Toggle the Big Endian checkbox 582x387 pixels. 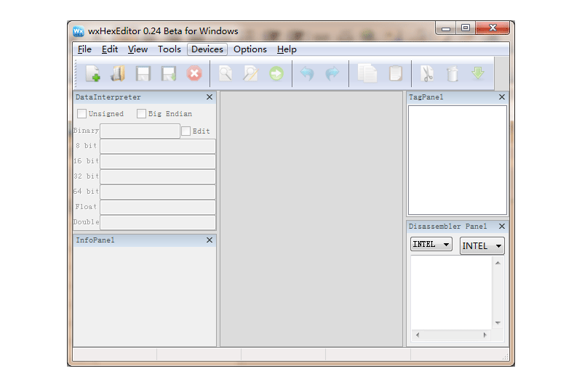coord(141,114)
